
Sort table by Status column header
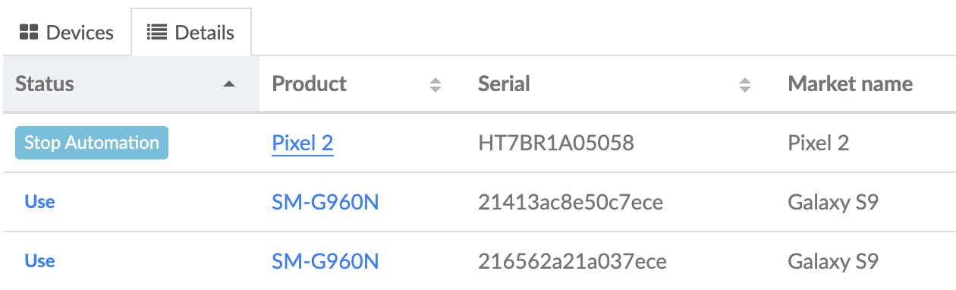(131, 84)
